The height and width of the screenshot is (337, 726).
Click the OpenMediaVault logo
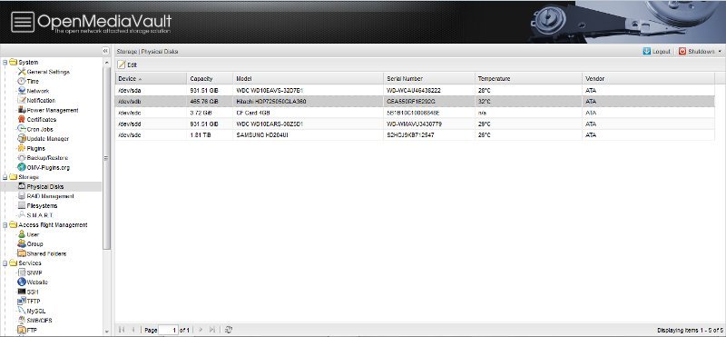point(92,22)
